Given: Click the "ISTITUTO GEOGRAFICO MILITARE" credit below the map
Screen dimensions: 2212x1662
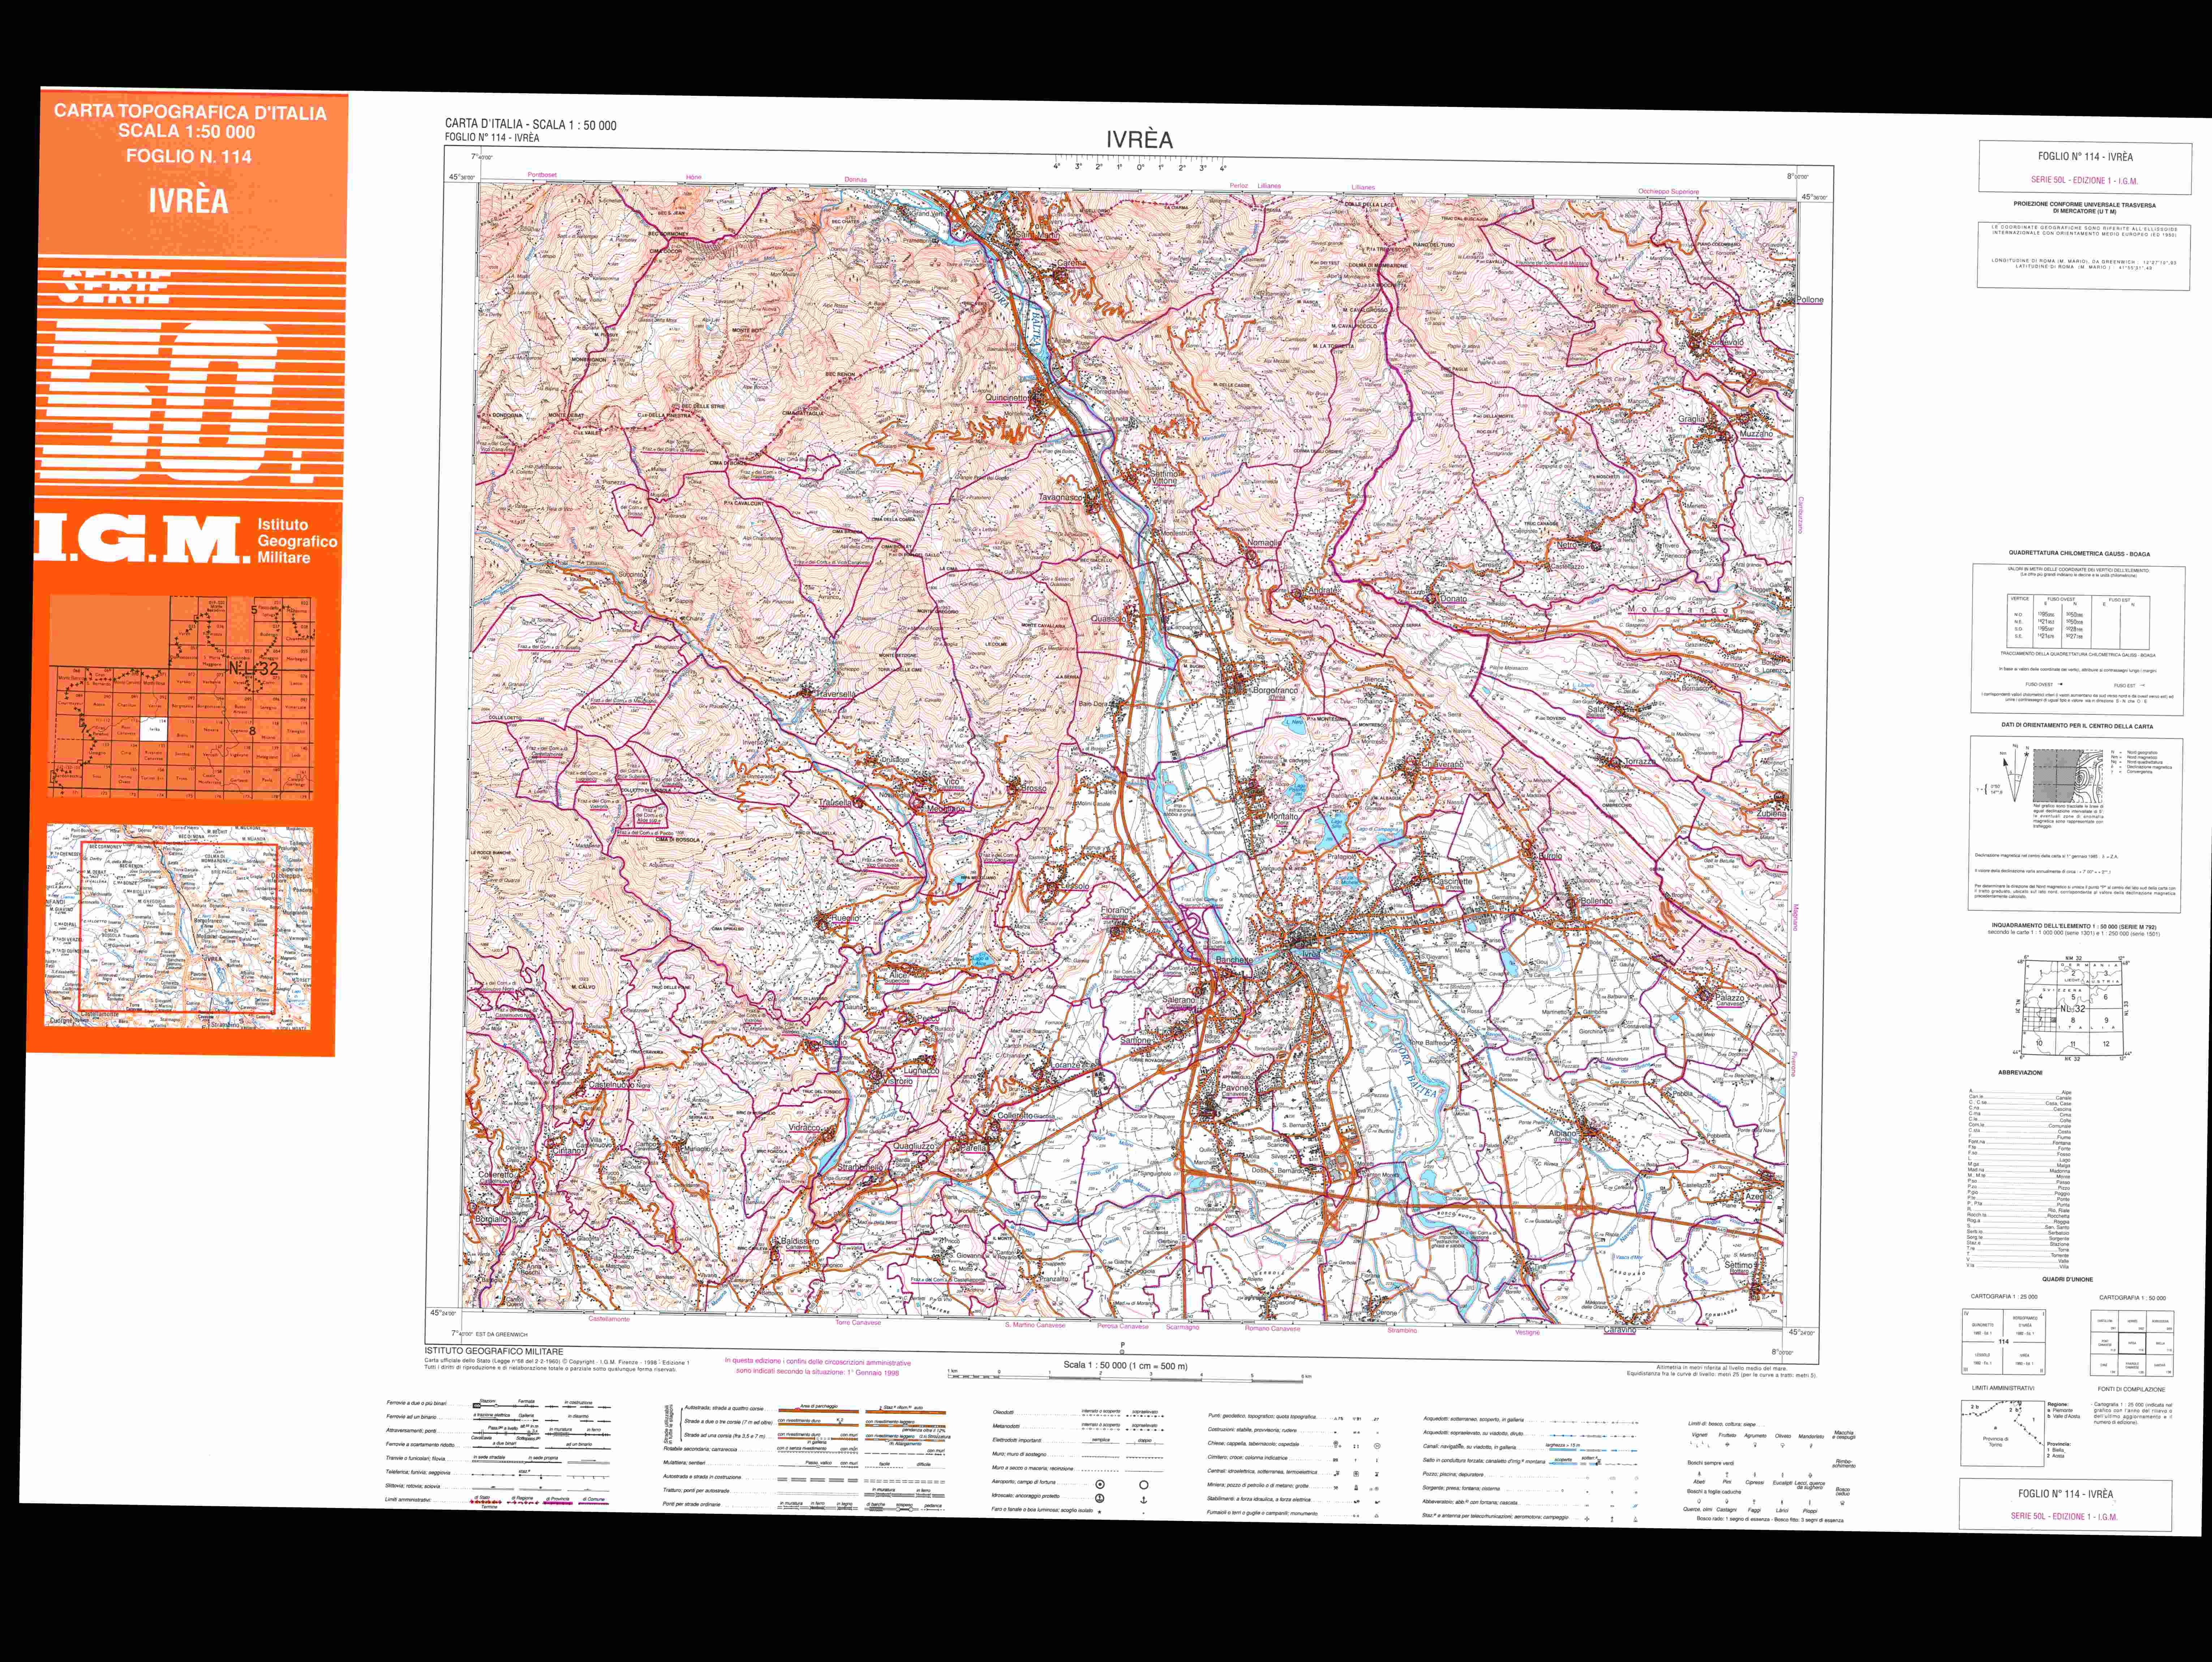Looking at the screenshot, I should [494, 1352].
